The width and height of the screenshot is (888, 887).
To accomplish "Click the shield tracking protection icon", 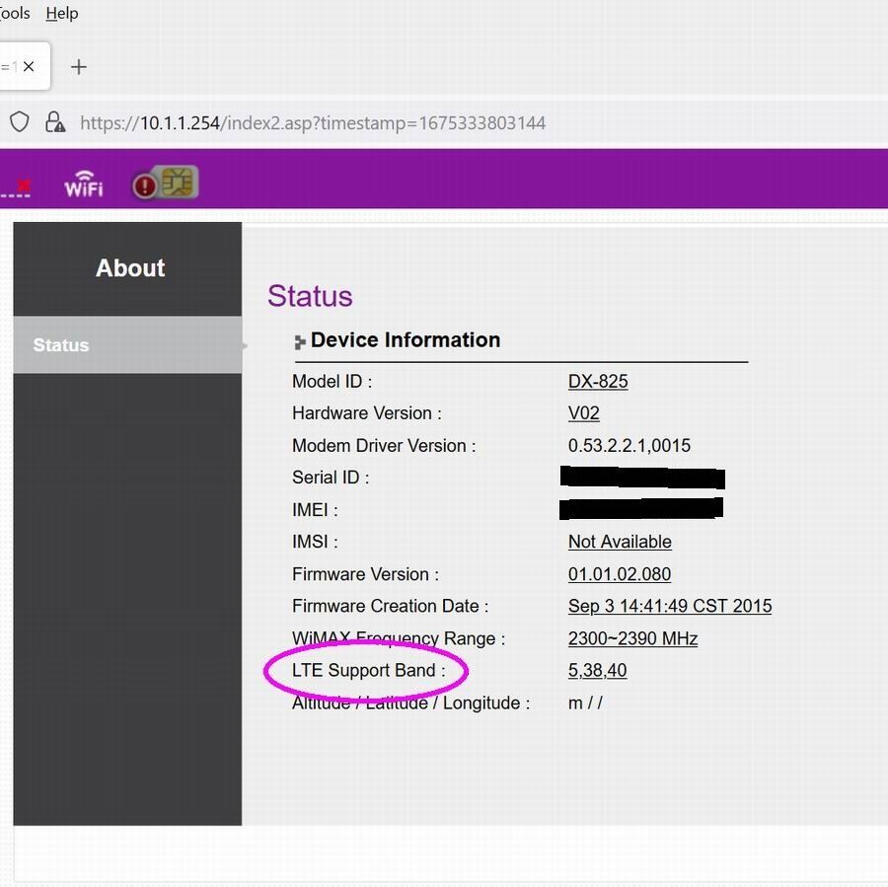I will coord(20,122).
